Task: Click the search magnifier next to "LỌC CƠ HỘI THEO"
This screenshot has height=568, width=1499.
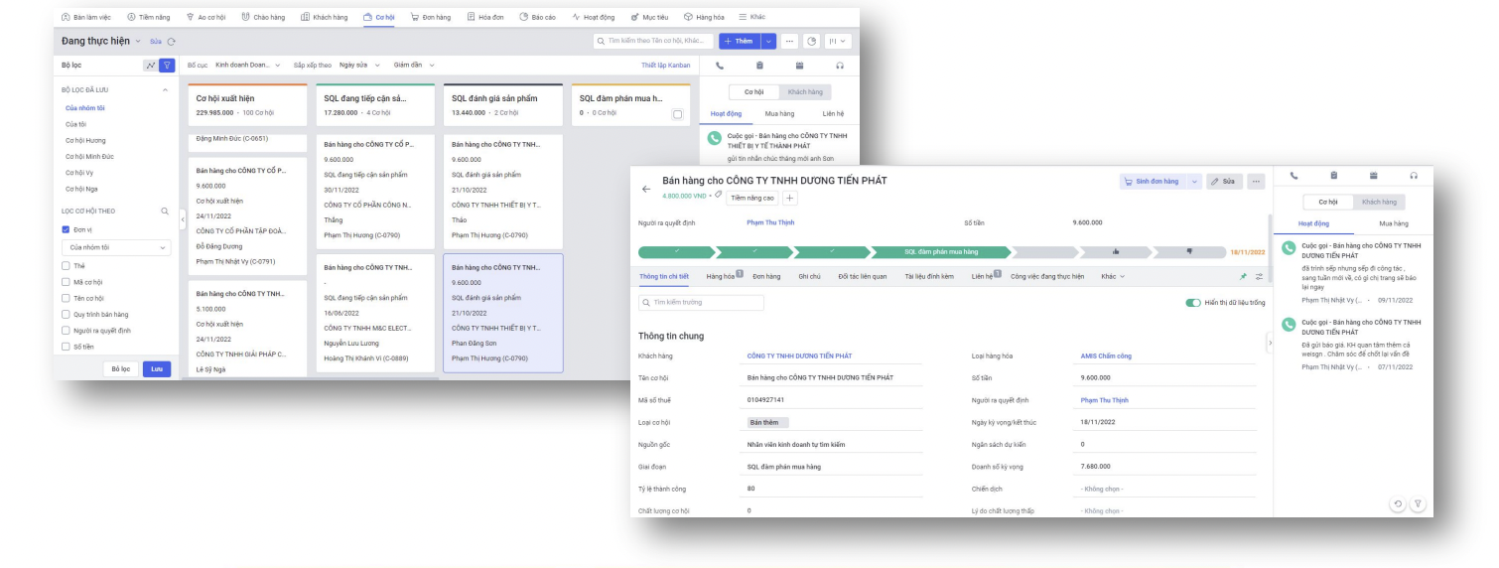Action: [165, 211]
